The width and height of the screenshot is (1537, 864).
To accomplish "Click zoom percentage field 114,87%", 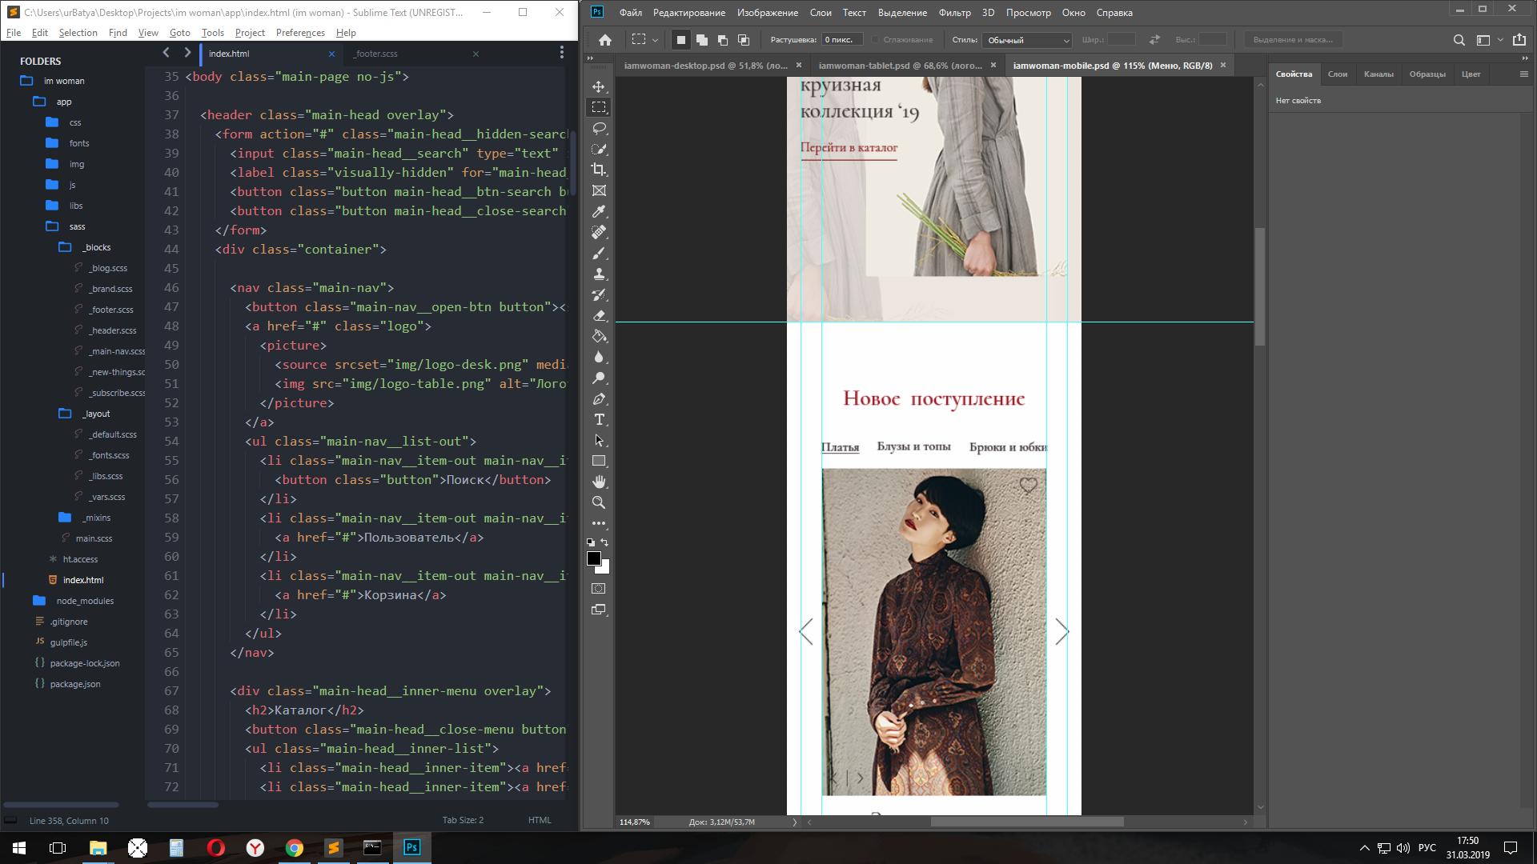I will click(635, 822).
